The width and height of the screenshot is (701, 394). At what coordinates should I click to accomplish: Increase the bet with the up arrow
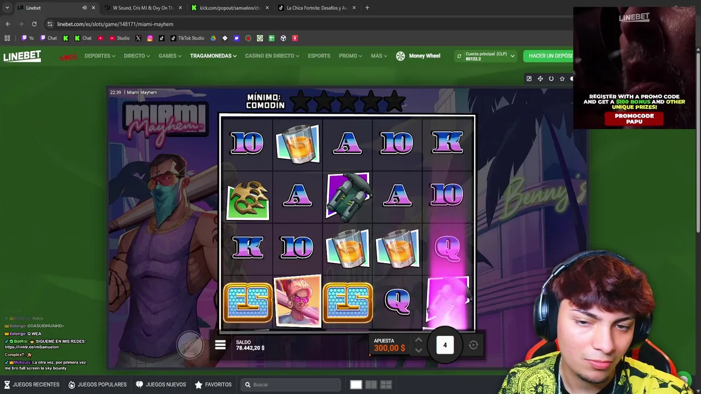(418, 340)
